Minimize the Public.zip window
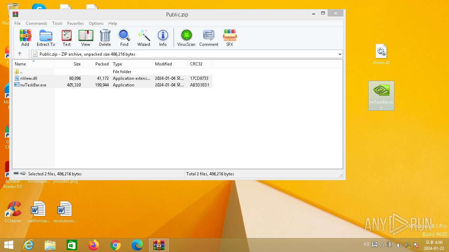The height and width of the screenshot is (252, 449). point(313,13)
